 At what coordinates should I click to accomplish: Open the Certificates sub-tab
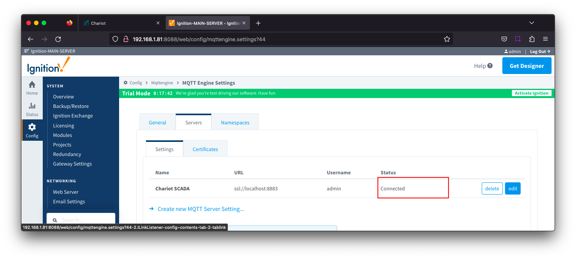coord(205,149)
